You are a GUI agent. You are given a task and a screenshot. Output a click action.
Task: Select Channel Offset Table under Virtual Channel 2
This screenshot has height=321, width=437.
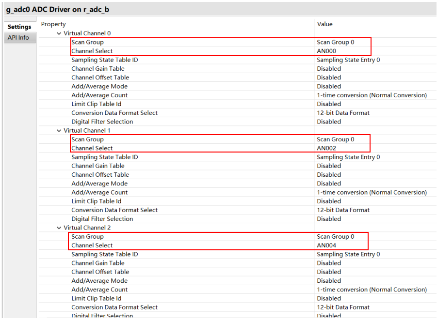coord(100,272)
